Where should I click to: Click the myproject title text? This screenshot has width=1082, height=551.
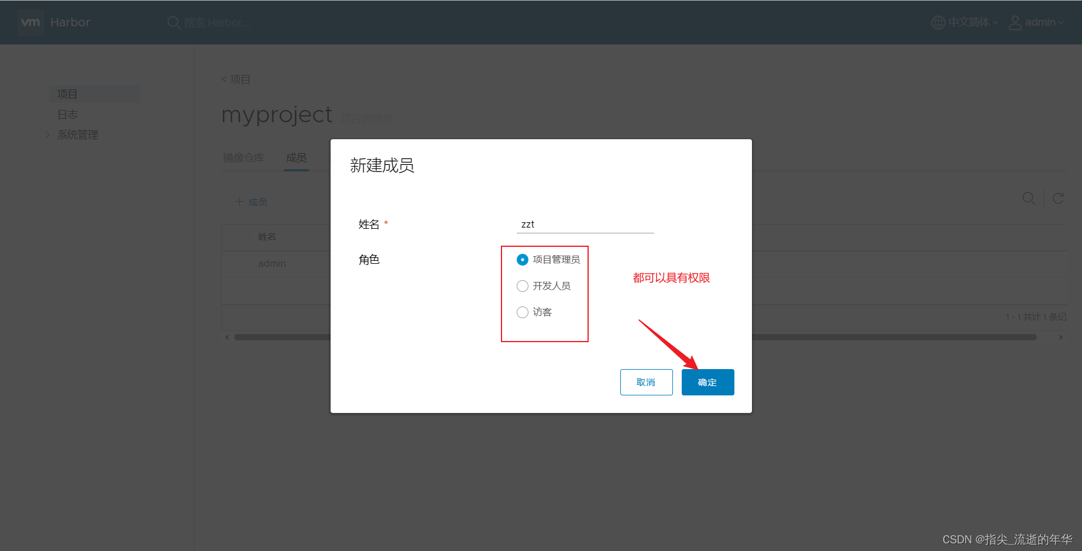pos(277,115)
